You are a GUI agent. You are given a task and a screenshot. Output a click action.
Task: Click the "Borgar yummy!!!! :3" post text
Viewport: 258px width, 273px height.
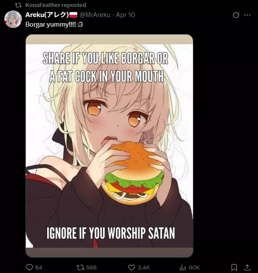(54, 24)
